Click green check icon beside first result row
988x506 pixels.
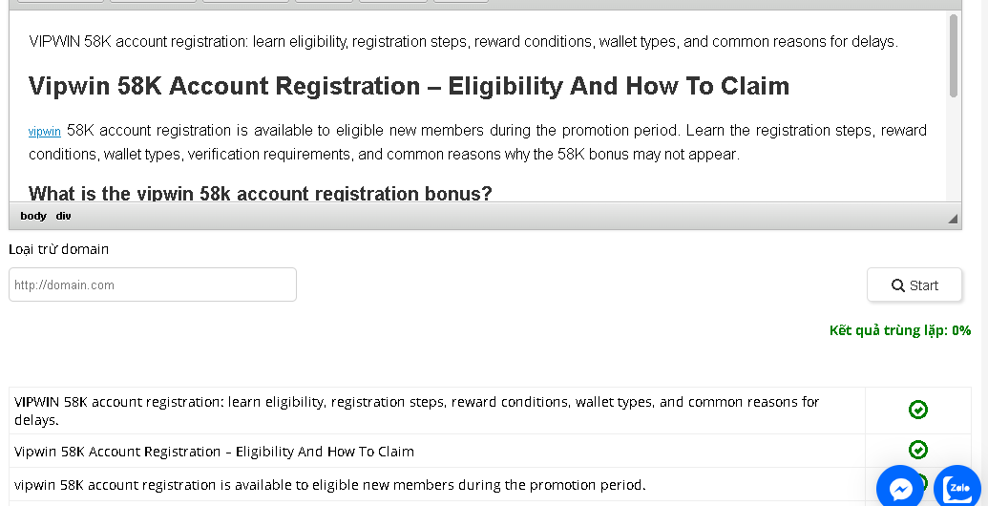(918, 411)
